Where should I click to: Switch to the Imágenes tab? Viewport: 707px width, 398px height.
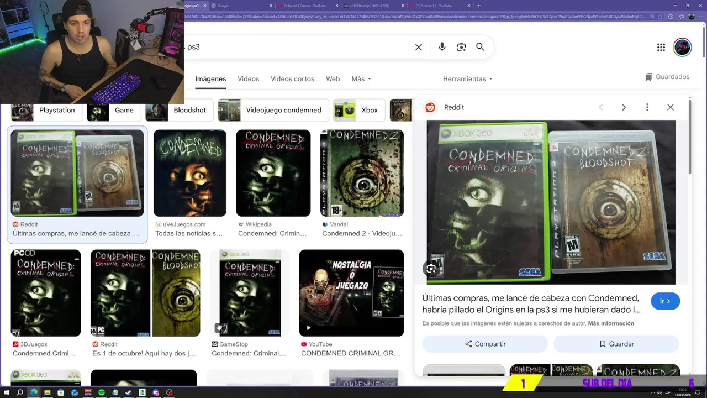click(210, 79)
